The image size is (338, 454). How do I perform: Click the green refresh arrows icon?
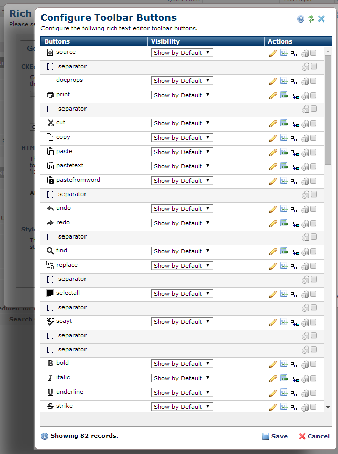pyautogui.click(x=311, y=19)
